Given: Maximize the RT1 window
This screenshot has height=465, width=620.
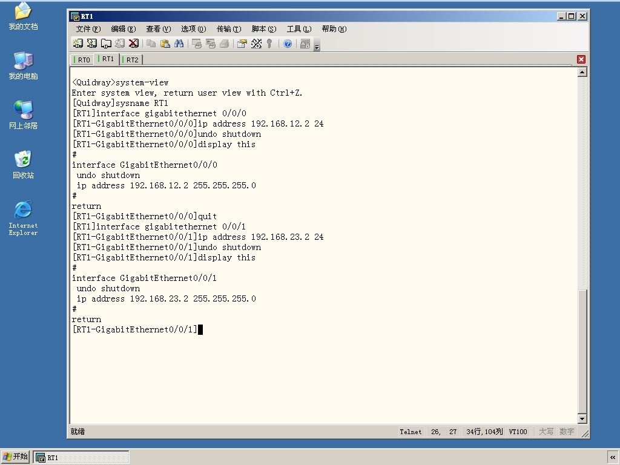Looking at the screenshot, I should tap(572, 16).
